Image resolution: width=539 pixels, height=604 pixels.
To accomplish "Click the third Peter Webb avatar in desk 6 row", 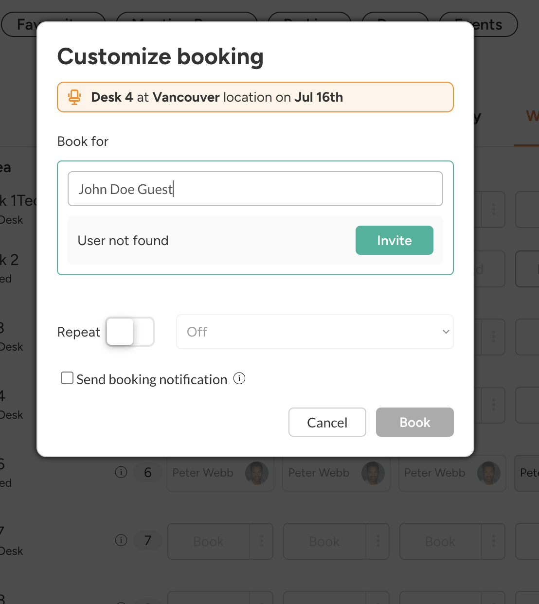I will pos(489,473).
